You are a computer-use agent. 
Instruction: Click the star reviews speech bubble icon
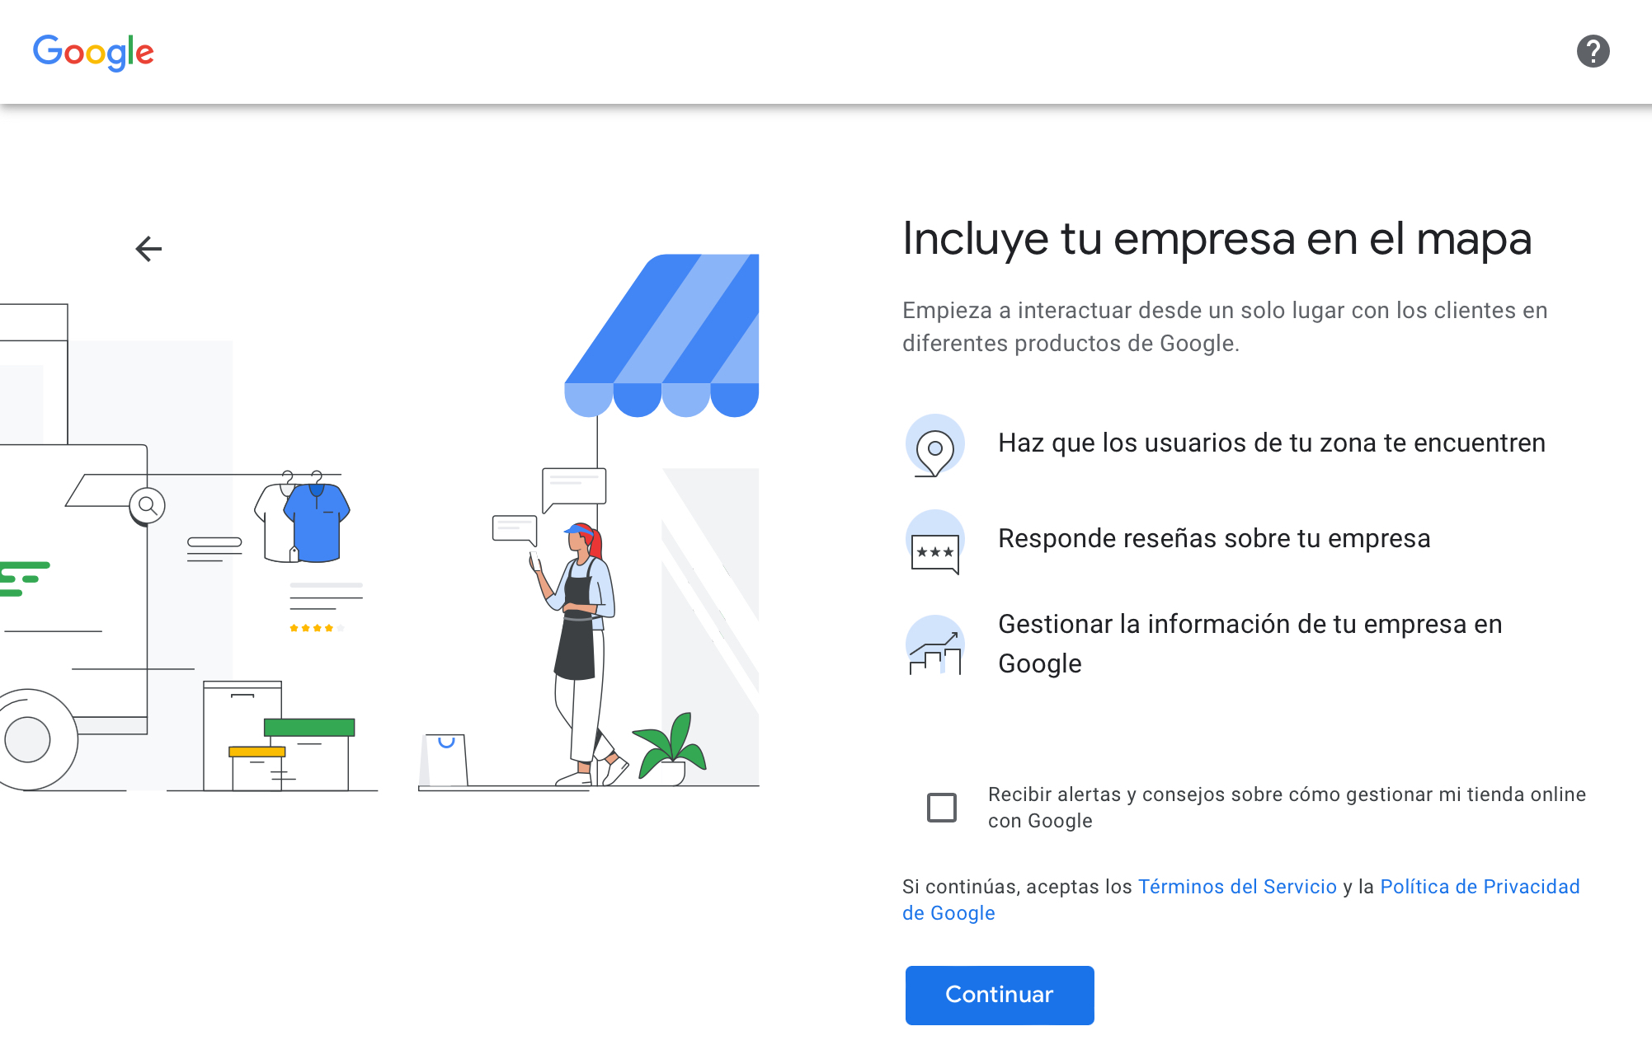934,541
